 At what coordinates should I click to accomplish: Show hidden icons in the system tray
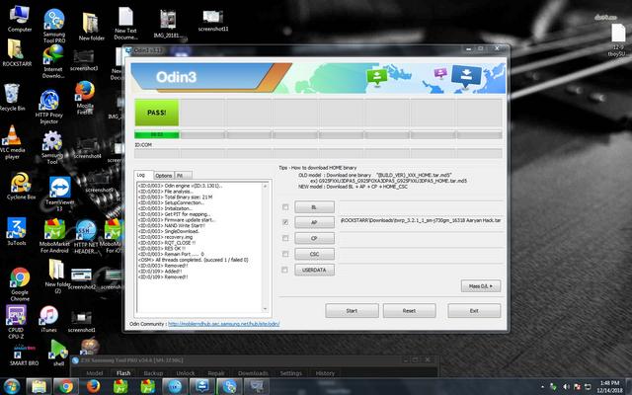542,387
